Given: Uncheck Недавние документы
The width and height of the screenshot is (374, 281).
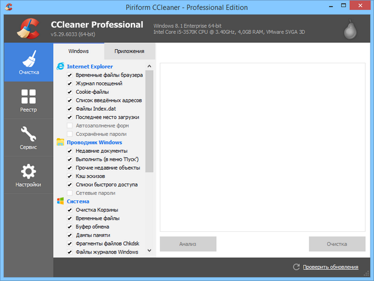Looking at the screenshot, I should point(70,151).
